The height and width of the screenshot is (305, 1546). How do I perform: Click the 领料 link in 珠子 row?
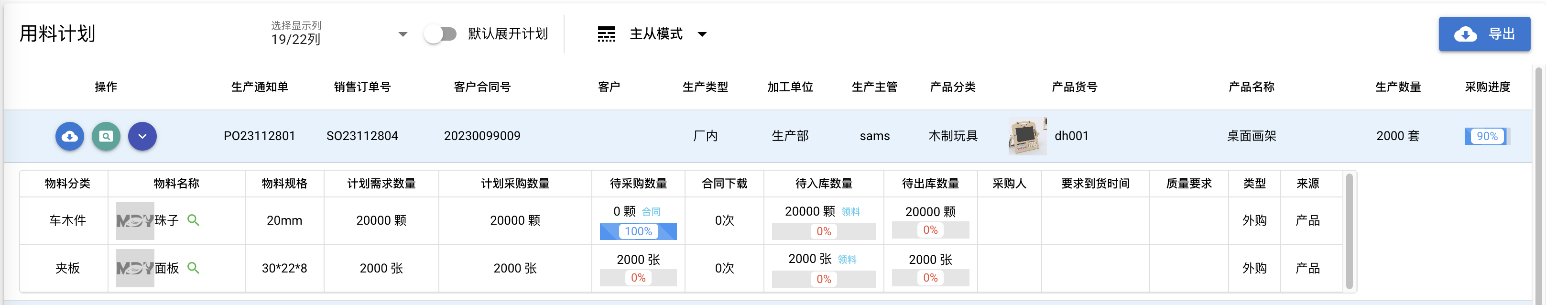coord(850,211)
